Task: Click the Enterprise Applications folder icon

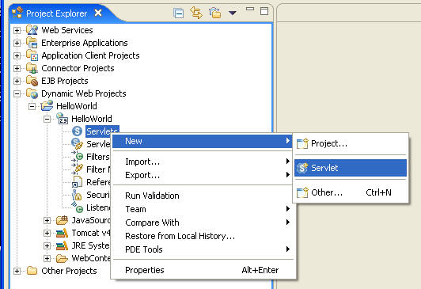Action: tap(32, 43)
